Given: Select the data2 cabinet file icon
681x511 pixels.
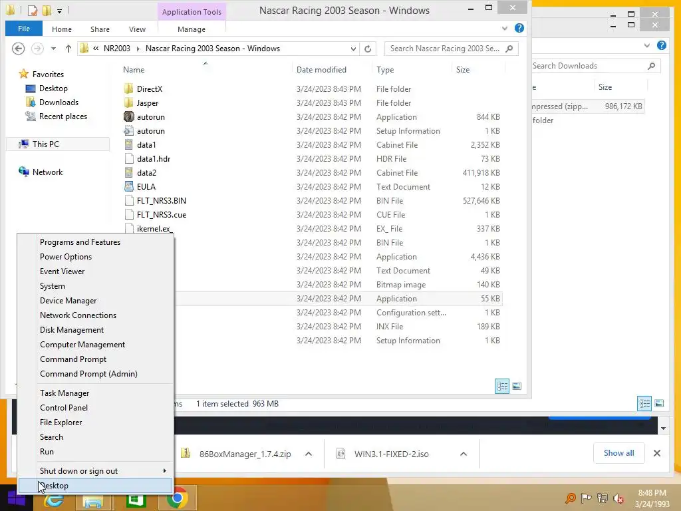Looking at the screenshot, I should click(x=128, y=172).
